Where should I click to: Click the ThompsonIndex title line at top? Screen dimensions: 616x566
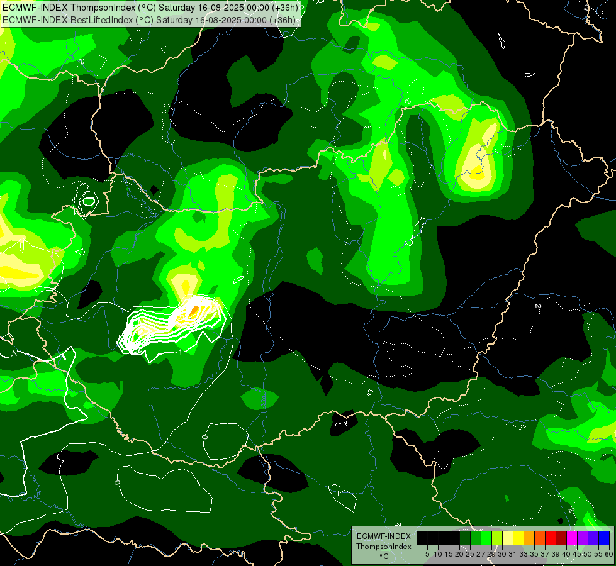[x=150, y=8]
